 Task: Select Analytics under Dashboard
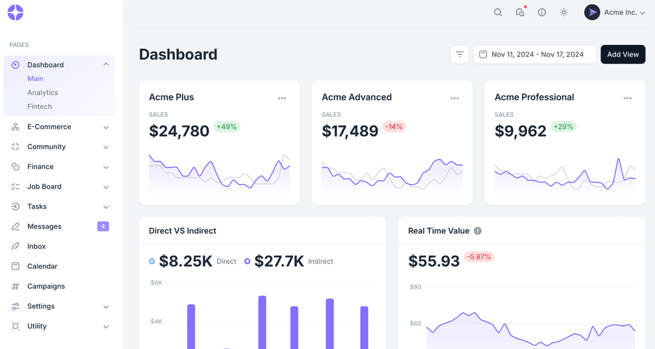pyautogui.click(x=42, y=93)
